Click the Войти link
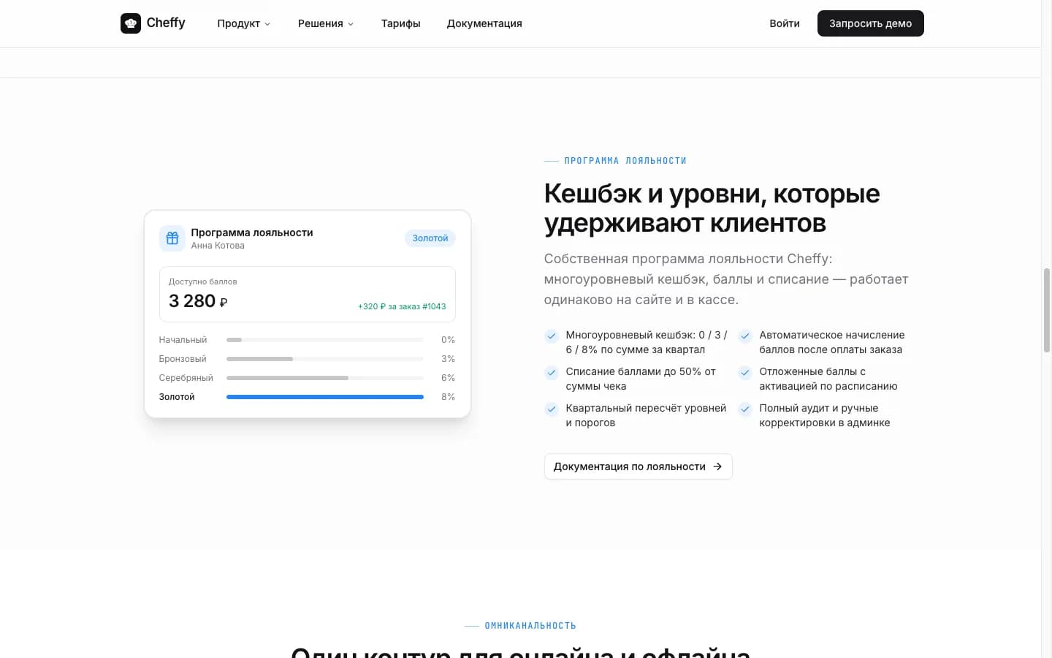This screenshot has height=658, width=1052. click(x=785, y=23)
